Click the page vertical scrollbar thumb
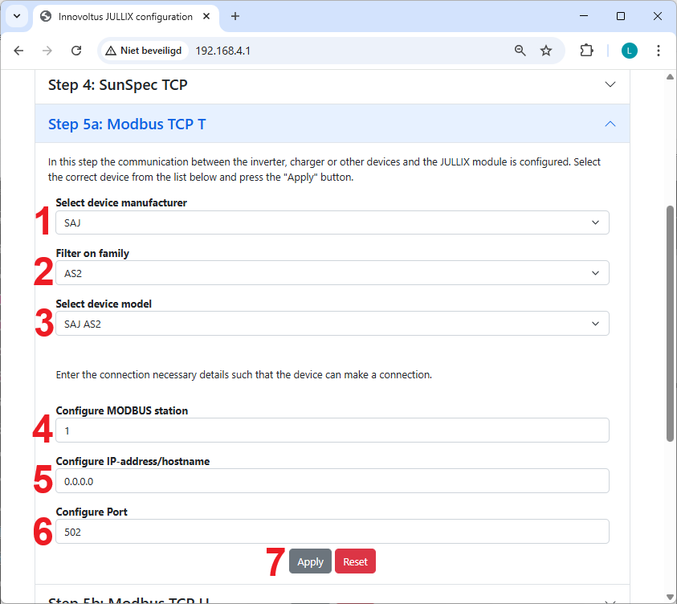Screen dimensions: 677x604 (x=670, y=321)
